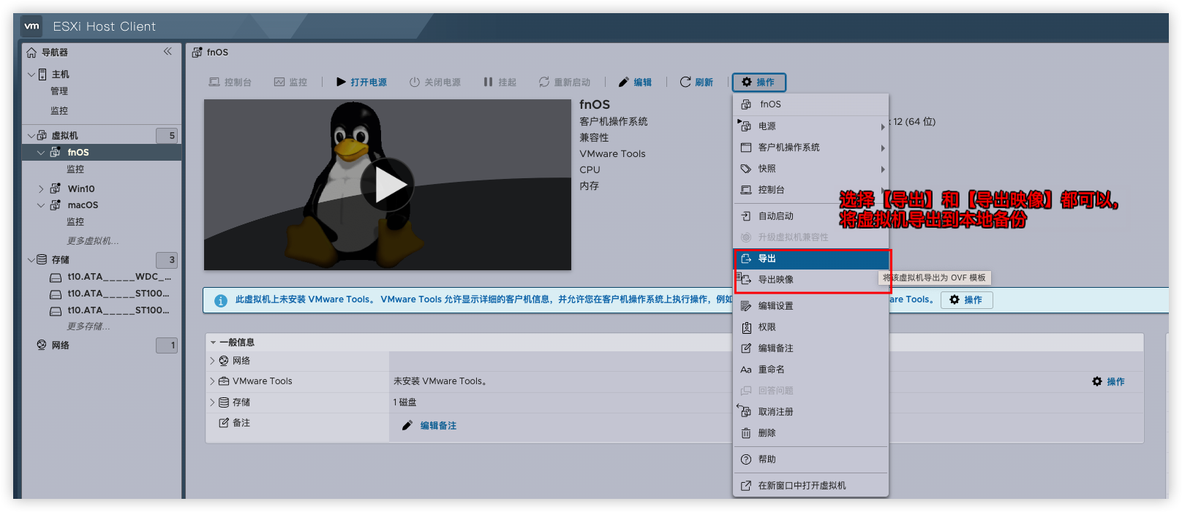
Task: Collapse the macOS tree node chevron
Action: pos(41,205)
